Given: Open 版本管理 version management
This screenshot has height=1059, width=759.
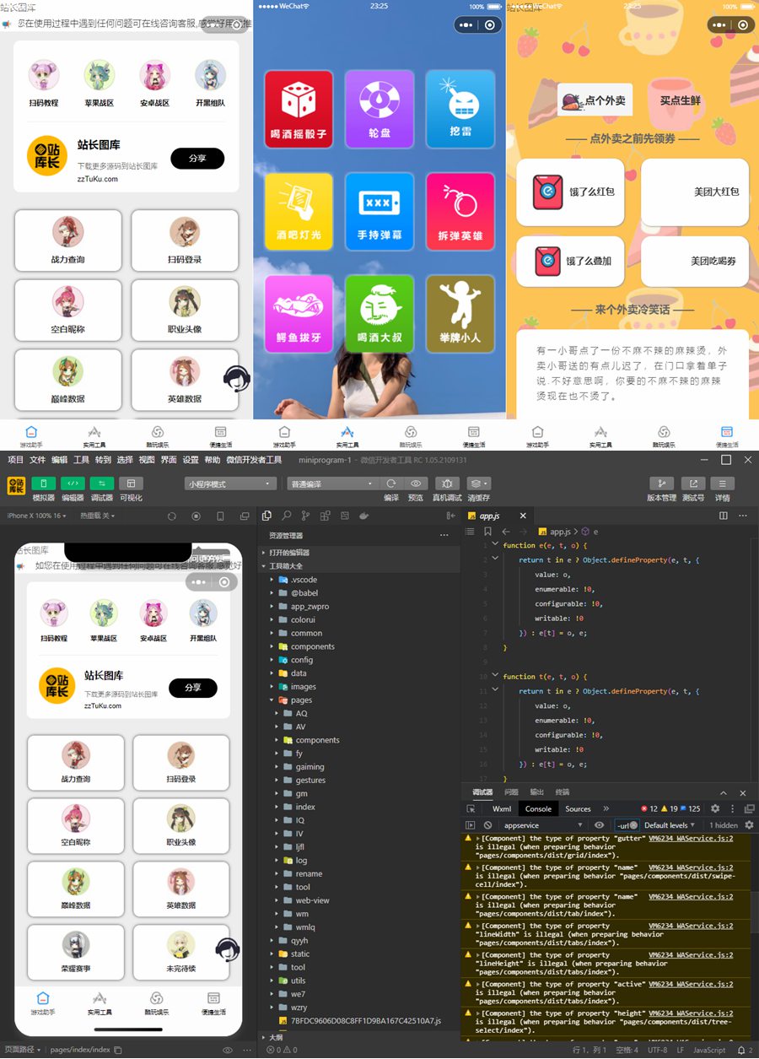Looking at the screenshot, I should [x=662, y=484].
